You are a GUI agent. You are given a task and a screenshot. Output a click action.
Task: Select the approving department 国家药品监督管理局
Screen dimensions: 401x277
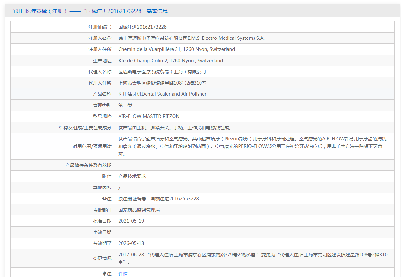[139, 210]
